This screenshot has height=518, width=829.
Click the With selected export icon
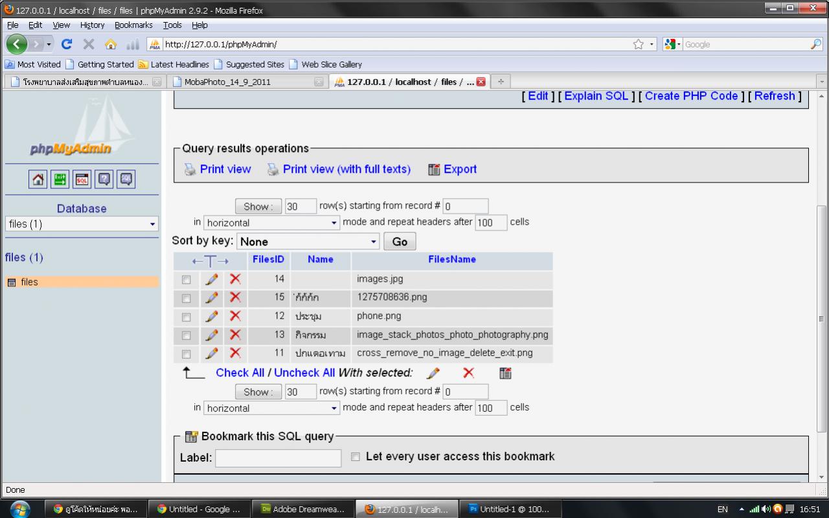click(505, 373)
